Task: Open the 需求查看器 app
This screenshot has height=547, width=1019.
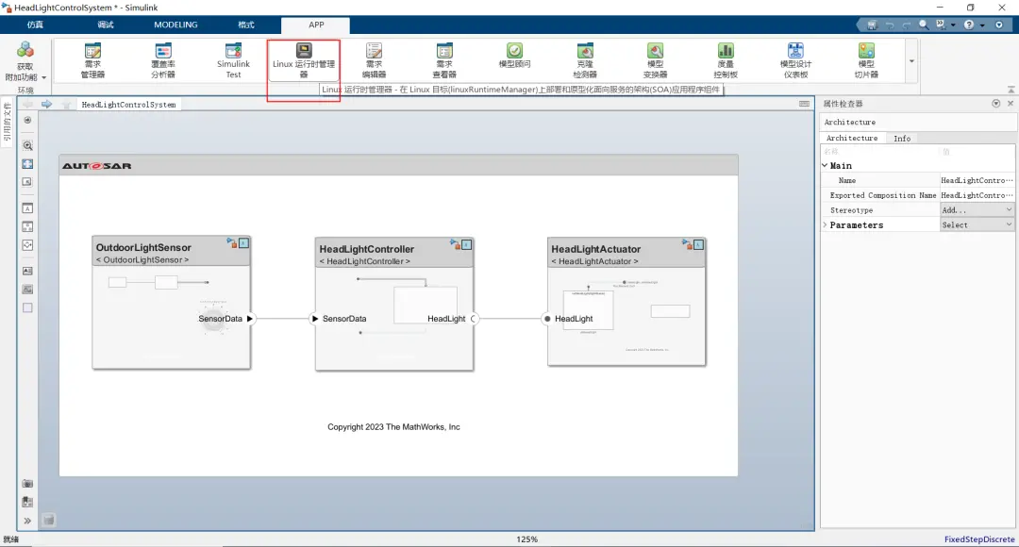Action: (444, 60)
